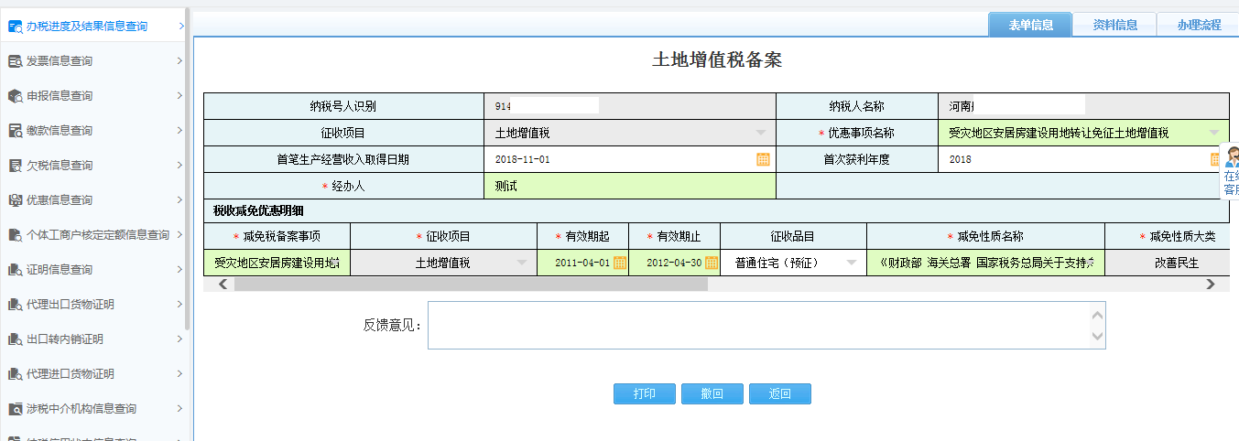The height and width of the screenshot is (441, 1239).
Task: Click the 撤回 button
Action: tap(712, 393)
